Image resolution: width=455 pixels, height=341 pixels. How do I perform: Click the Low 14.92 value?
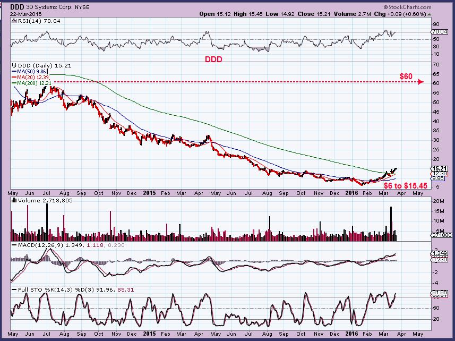pos(280,14)
